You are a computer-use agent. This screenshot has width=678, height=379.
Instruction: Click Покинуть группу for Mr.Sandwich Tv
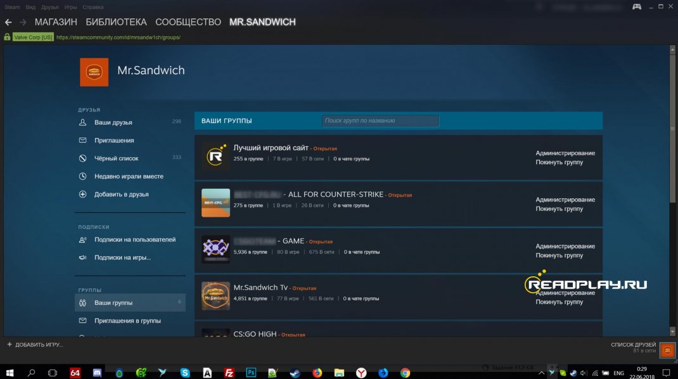[x=559, y=302]
